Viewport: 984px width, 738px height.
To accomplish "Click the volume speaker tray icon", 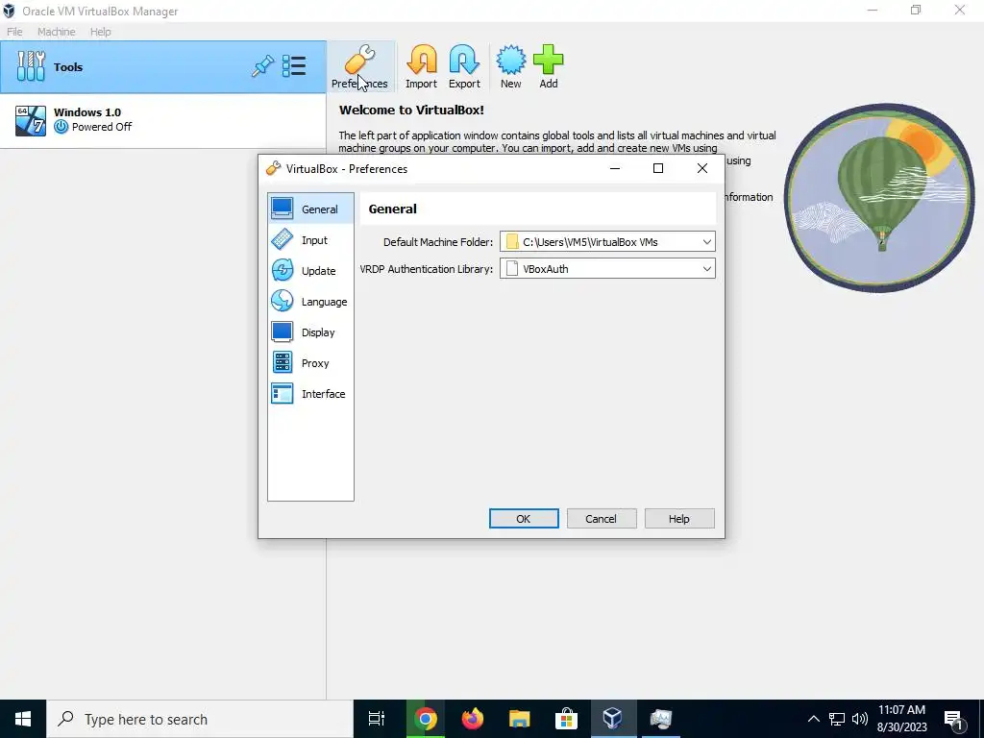I will coord(860,719).
